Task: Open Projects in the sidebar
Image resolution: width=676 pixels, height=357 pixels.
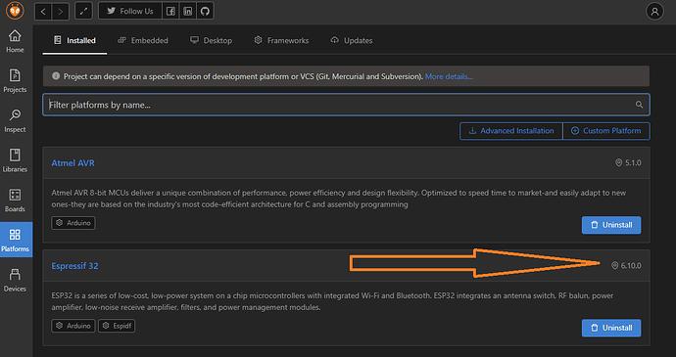Action: pos(15,81)
